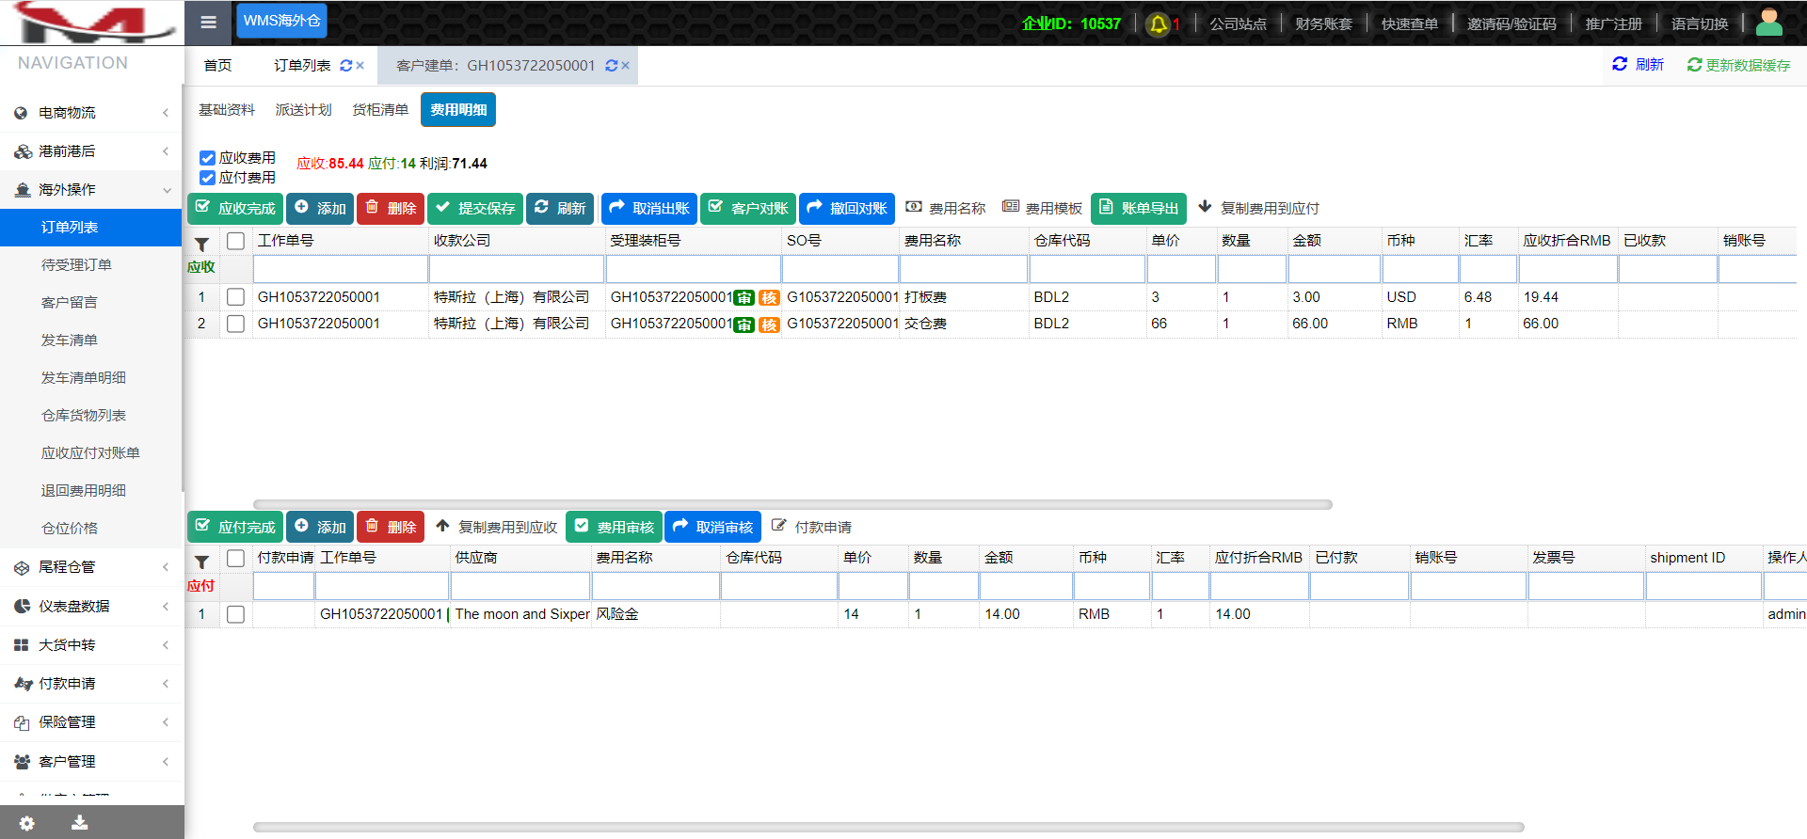
Task: Open the notification bell icon
Action: coord(1159,24)
